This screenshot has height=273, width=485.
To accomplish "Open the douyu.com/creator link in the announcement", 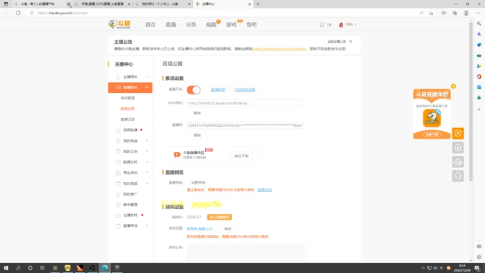I will coord(279,49).
